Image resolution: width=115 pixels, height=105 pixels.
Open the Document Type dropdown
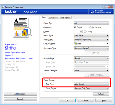tap(91, 48)
